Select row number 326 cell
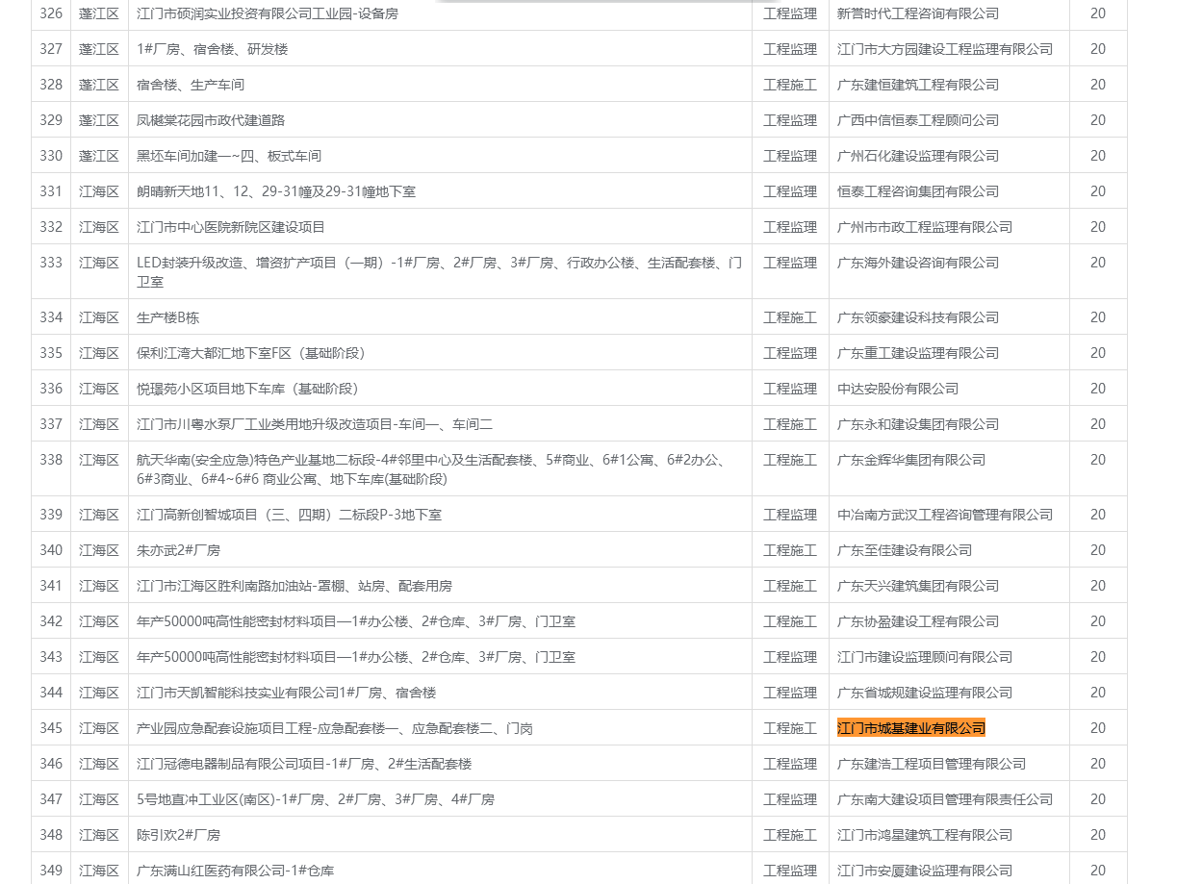The image size is (1177, 884). (51, 13)
